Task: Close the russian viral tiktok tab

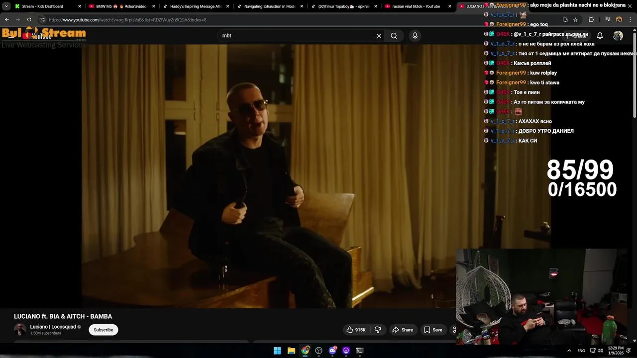Action: tap(450, 6)
